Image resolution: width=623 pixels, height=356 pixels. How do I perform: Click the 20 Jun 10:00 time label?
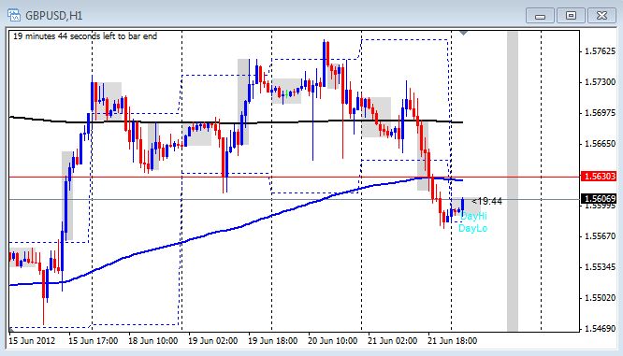pos(333,341)
